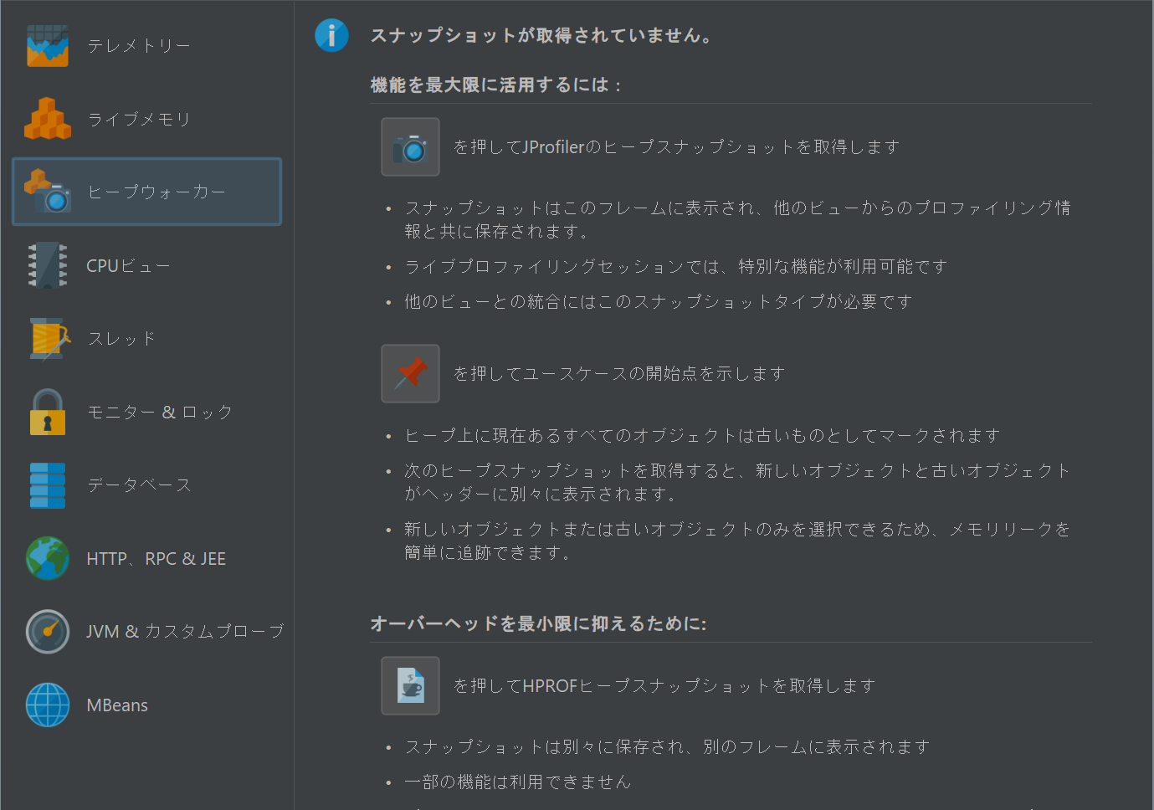Click bullet ヒープ上に現在あるすべてのオブジェクトは古いものとしてマークされます
The width and height of the screenshot is (1154, 810).
pyautogui.click(x=702, y=435)
